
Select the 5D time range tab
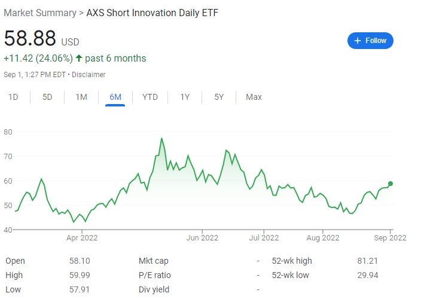(47, 97)
